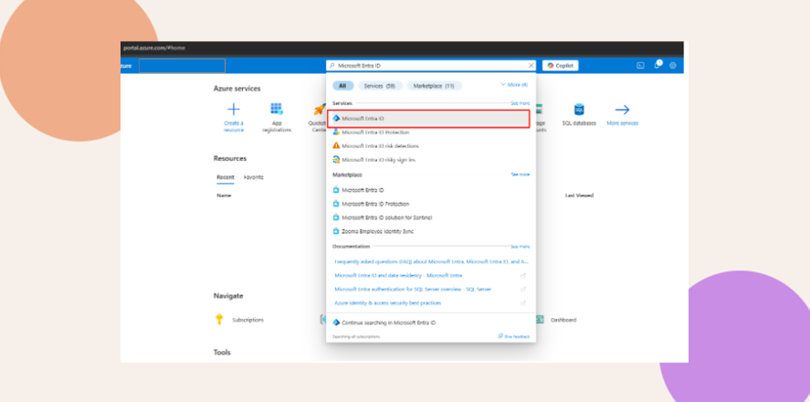The width and height of the screenshot is (810, 402).
Task: Click the Name column header
Action: [x=224, y=196]
